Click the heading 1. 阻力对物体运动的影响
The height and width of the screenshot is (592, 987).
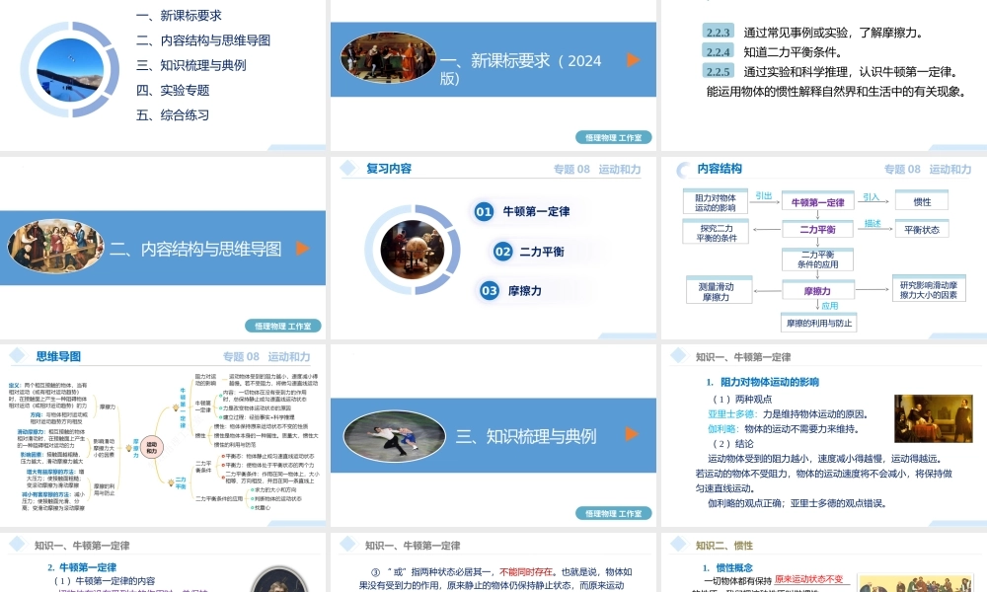pyautogui.click(x=762, y=382)
